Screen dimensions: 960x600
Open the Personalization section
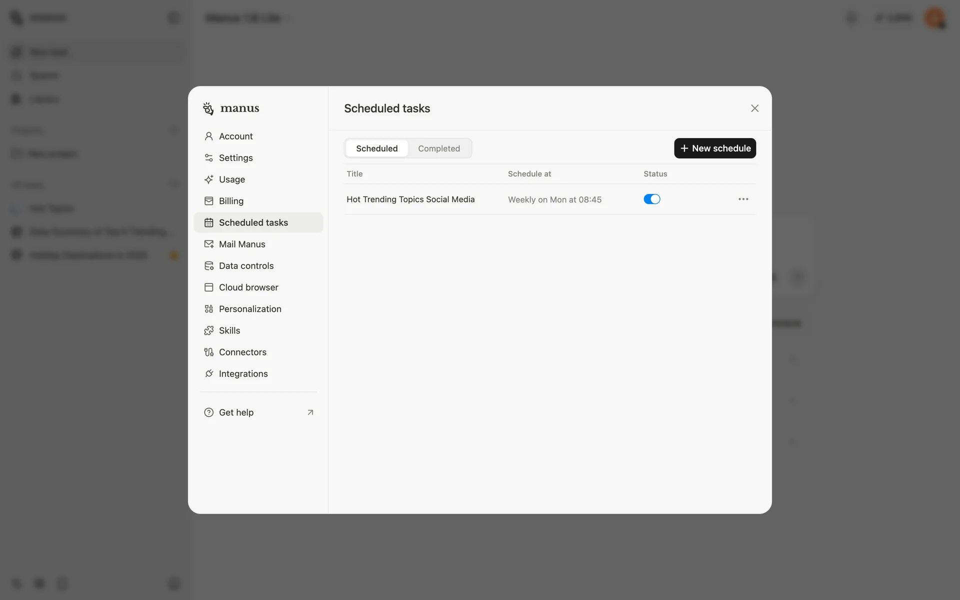pos(258,309)
